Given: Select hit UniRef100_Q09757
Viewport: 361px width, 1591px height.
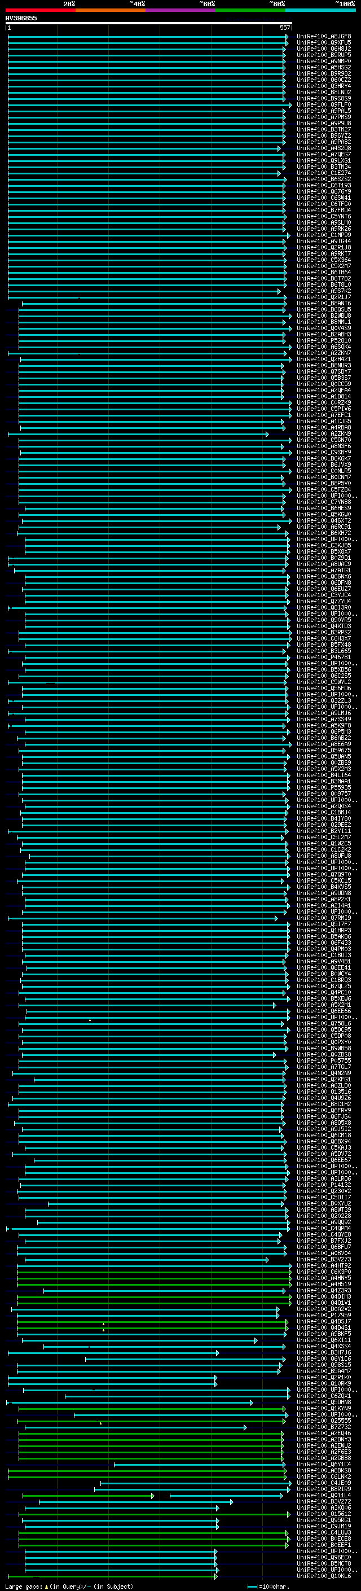Looking at the screenshot, I should (x=324, y=794).
